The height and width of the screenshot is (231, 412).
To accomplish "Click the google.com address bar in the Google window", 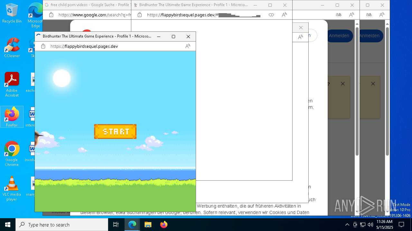I will point(95,15).
